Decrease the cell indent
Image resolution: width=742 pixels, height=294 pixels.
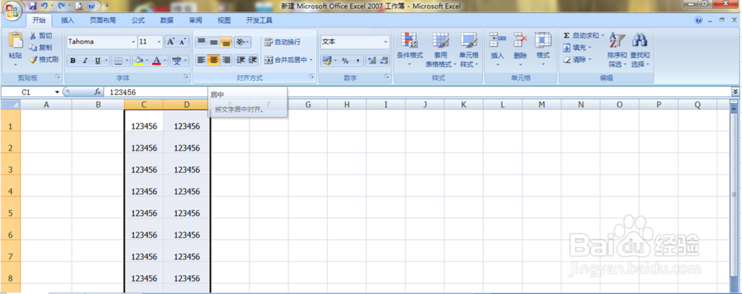pyautogui.click(x=240, y=60)
